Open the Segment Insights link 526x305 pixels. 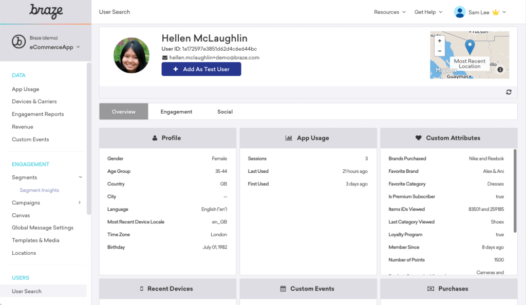pyautogui.click(x=39, y=190)
